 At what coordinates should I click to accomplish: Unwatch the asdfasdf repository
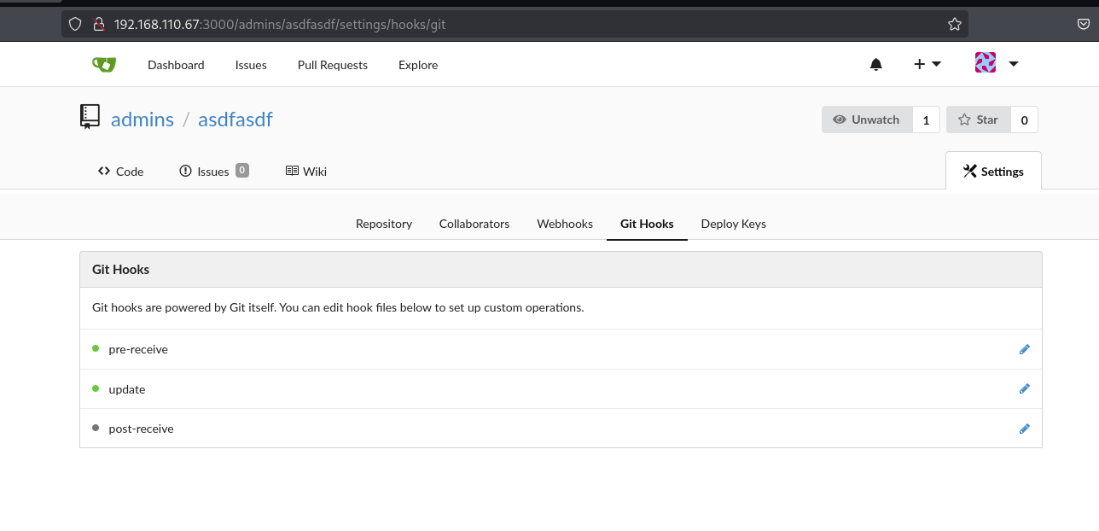click(867, 120)
